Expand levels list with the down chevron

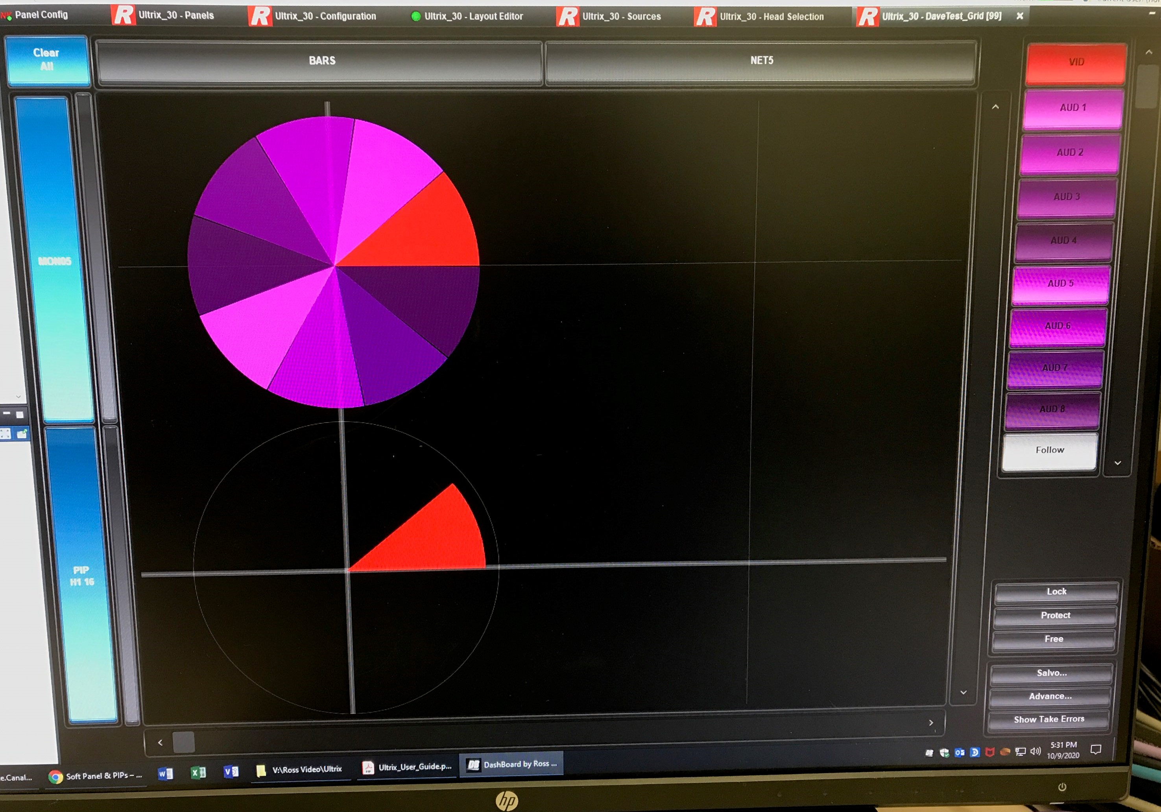pos(1117,463)
